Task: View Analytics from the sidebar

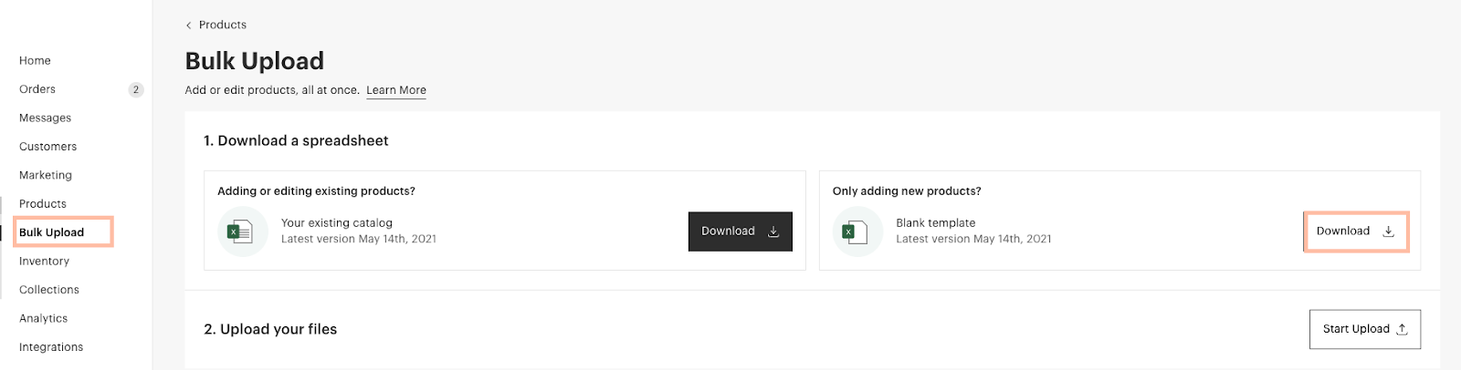Action: pos(44,318)
